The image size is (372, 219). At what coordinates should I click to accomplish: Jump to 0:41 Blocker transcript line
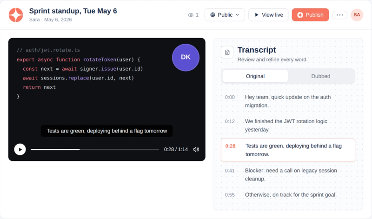click(x=288, y=175)
